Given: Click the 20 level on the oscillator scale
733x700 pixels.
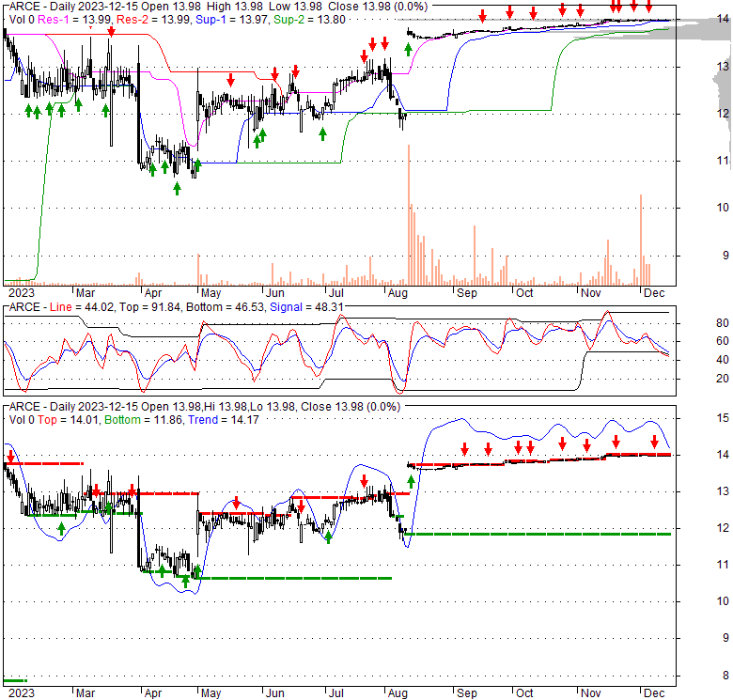Looking at the screenshot, I should point(723,379).
